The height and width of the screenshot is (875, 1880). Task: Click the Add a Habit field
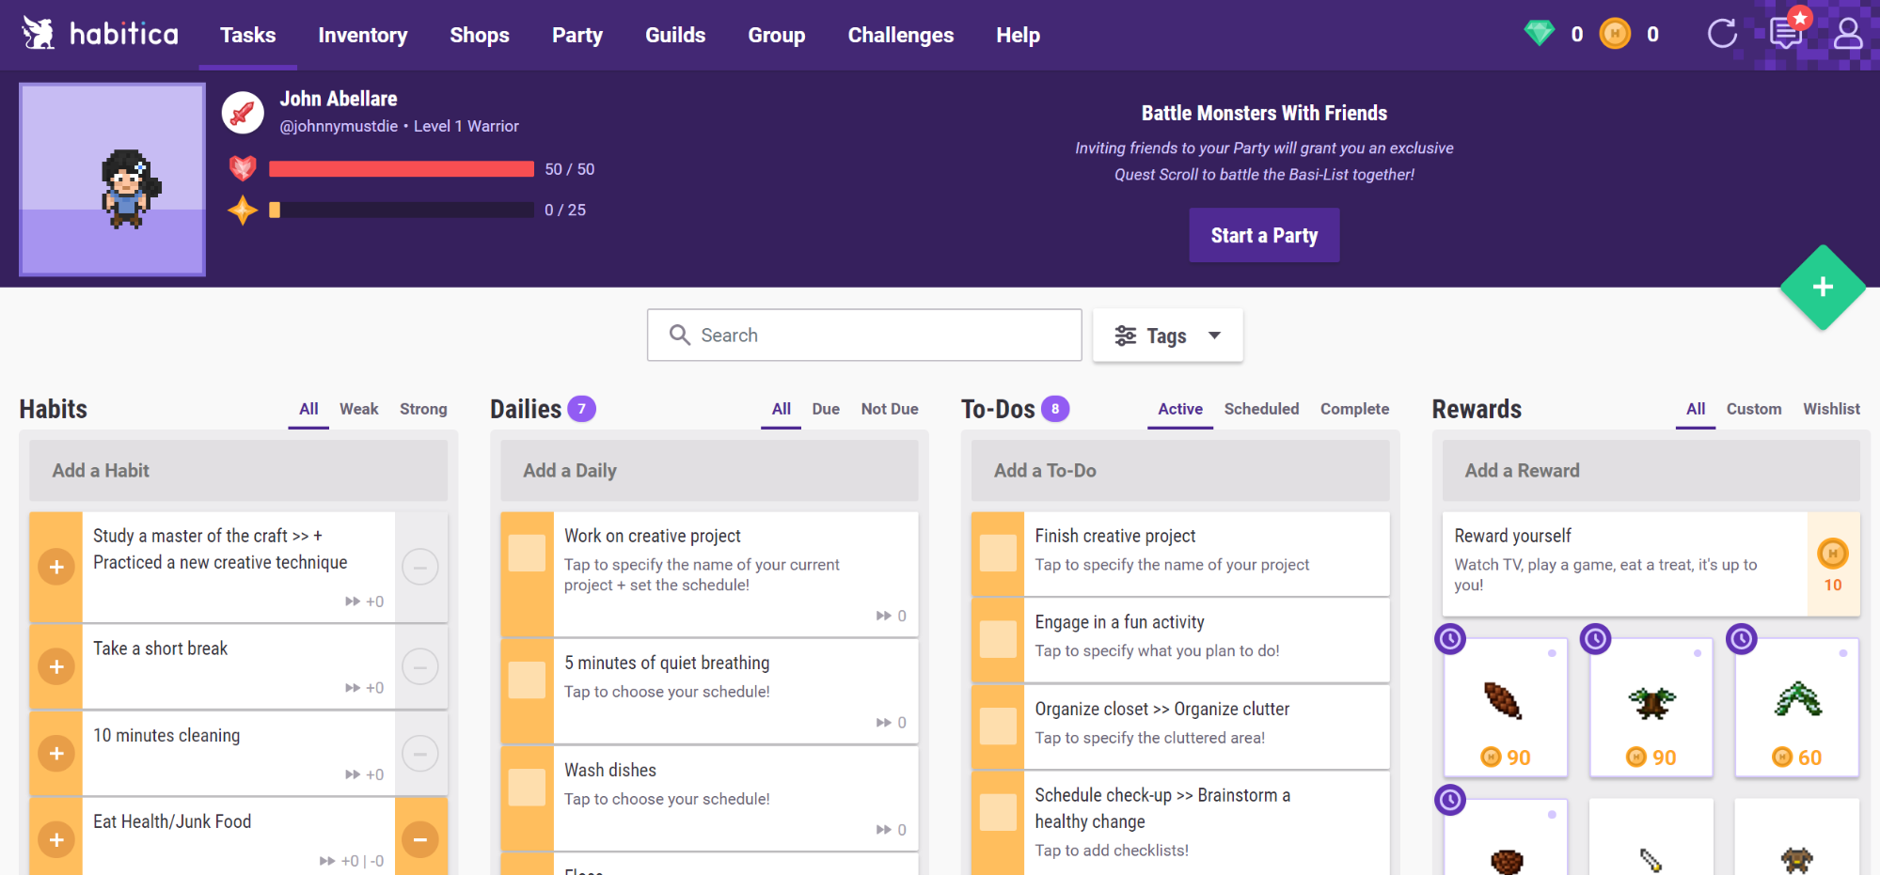point(239,471)
